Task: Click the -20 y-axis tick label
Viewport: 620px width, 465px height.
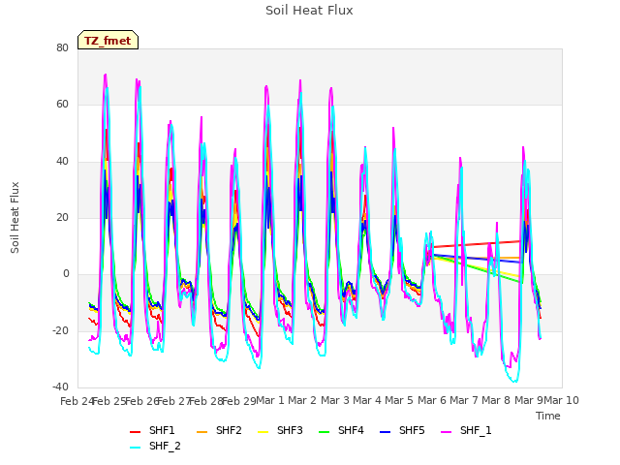Action: point(60,330)
